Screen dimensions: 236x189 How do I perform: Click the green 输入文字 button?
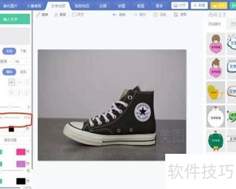(x=15, y=19)
